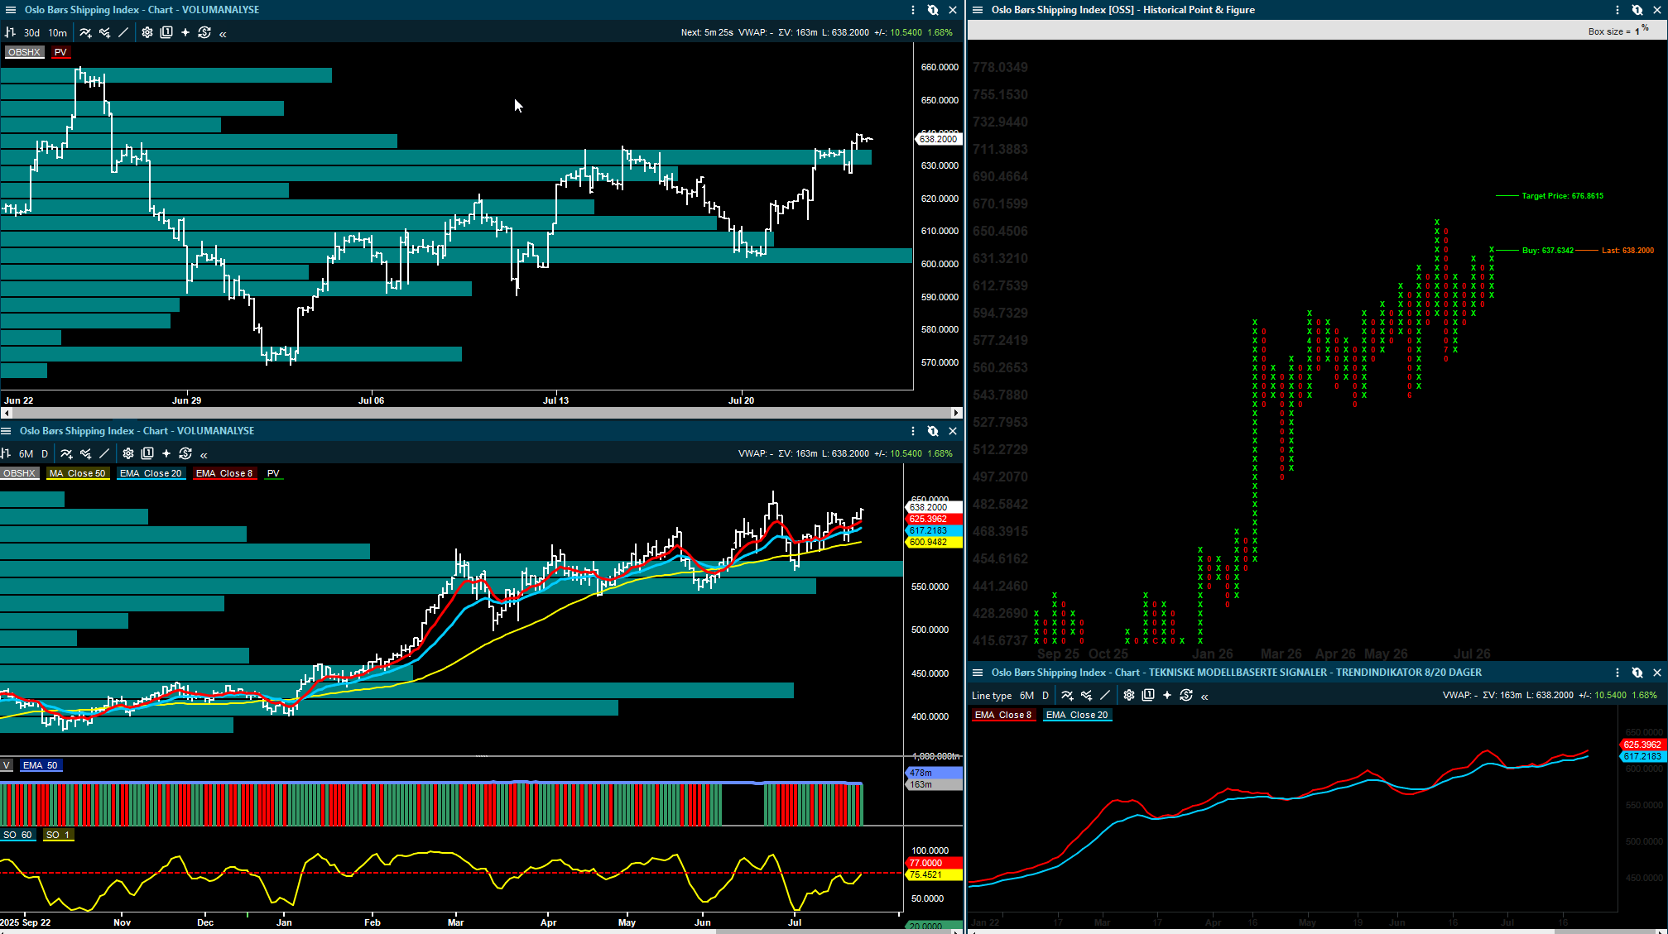
Task: Open settings gear in the Trendindikator chart
Action: tap(1128, 695)
